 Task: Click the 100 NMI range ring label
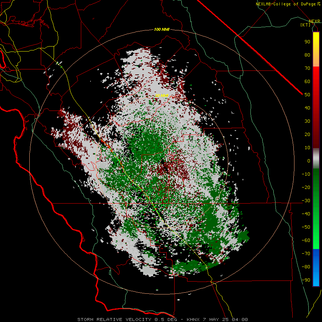(162, 30)
